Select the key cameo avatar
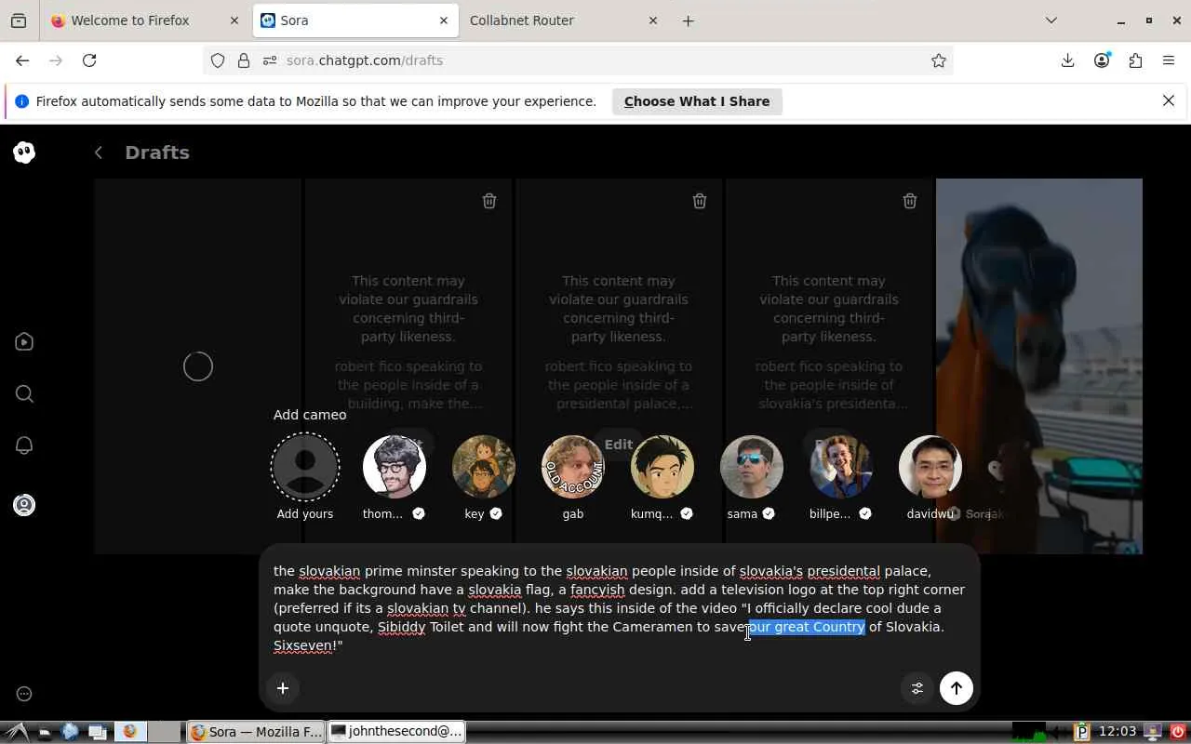 pos(484,467)
